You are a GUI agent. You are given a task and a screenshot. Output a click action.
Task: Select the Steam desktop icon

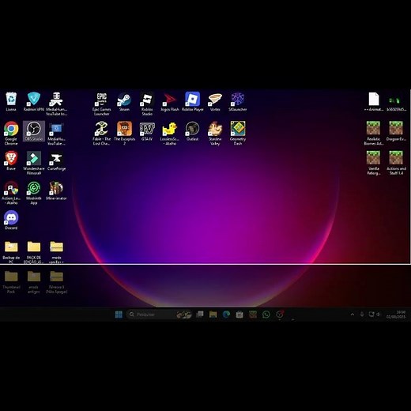pos(124,101)
